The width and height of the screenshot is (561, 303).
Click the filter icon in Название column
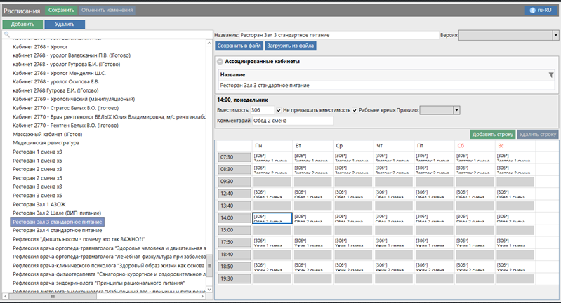pos(551,74)
